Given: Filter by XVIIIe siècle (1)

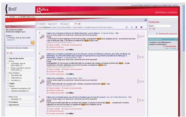Looking at the screenshot, I should [x=16, y=78].
